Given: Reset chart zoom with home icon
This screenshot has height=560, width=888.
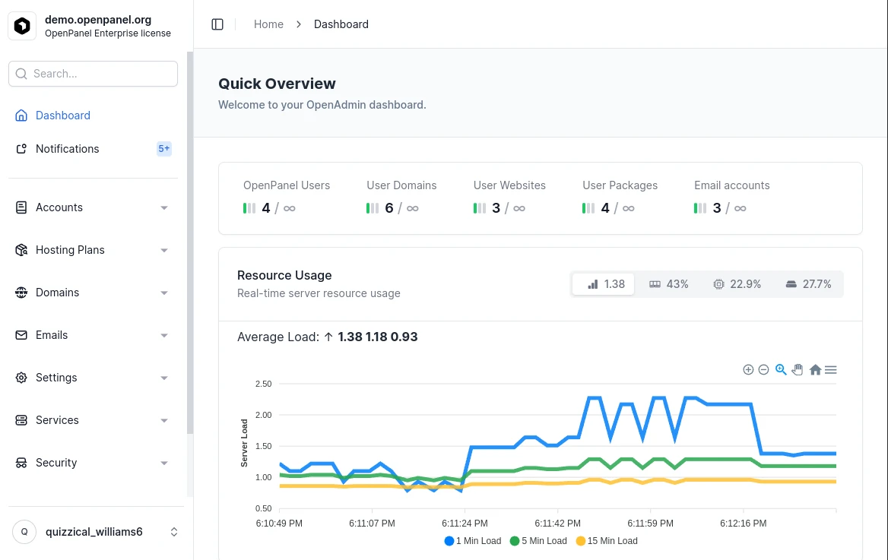Looking at the screenshot, I should [815, 370].
